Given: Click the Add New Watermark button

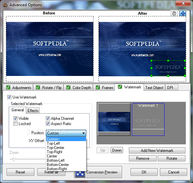Looking at the screenshot, I should [x=157, y=151].
